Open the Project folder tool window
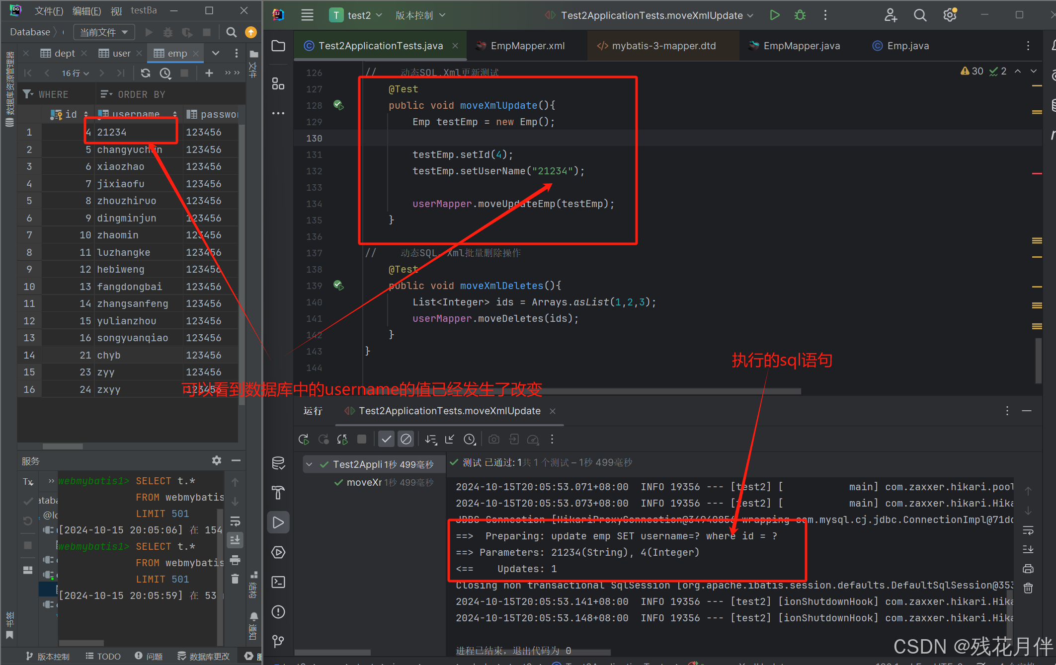The height and width of the screenshot is (665, 1056). pos(278,46)
